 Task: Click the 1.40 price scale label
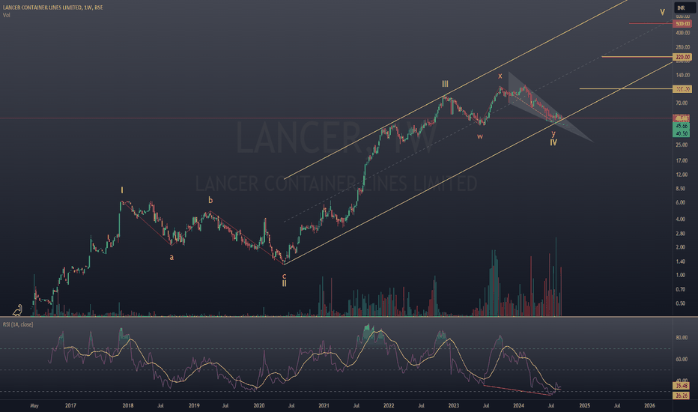click(681, 261)
